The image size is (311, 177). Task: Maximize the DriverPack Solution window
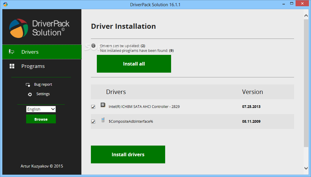292,4
